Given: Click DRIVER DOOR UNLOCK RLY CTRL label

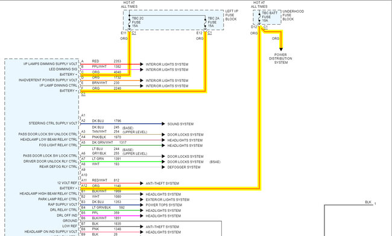Looking at the screenshot, I should (x=50, y=161).
